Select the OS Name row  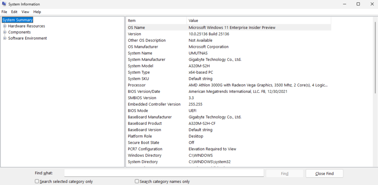coord(229,27)
